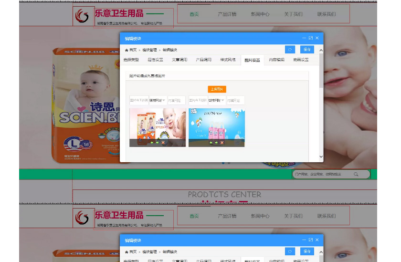Switch to the 动画设置 tab in upper dialog
This screenshot has width=401, height=262.
tap(301, 60)
